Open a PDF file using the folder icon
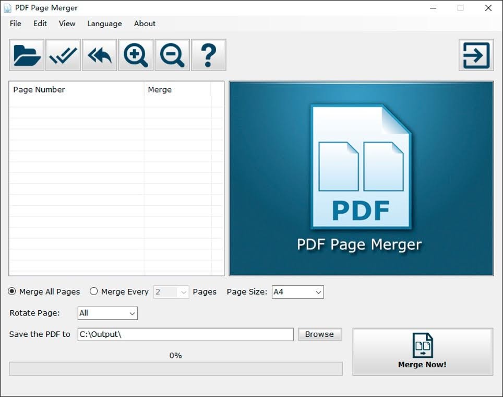 click(26, 54)
